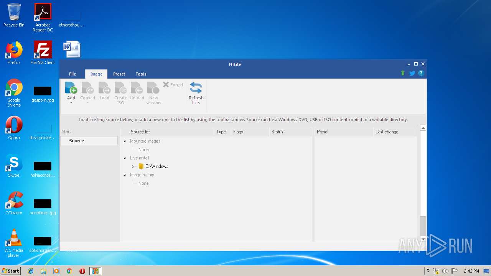Click the Start button
491x276 pixels.
coord(11,271)
